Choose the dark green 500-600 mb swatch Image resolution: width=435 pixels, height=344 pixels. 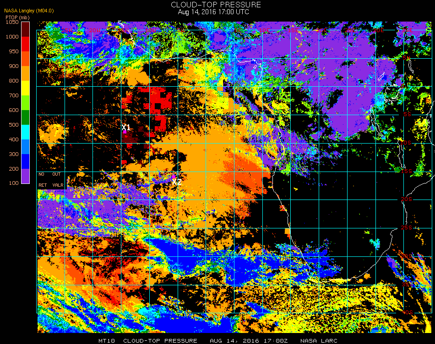tap(25, 117)
